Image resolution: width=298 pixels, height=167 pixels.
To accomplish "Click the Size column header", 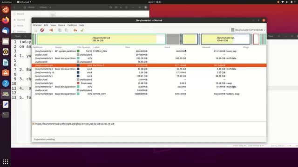I will [128, 47].
